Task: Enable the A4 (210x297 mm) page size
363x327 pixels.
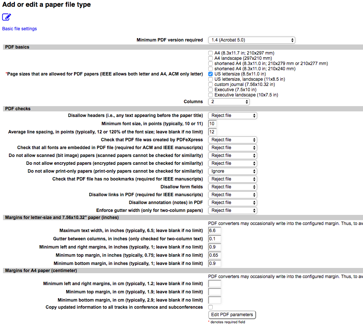Action: point(210,53)
